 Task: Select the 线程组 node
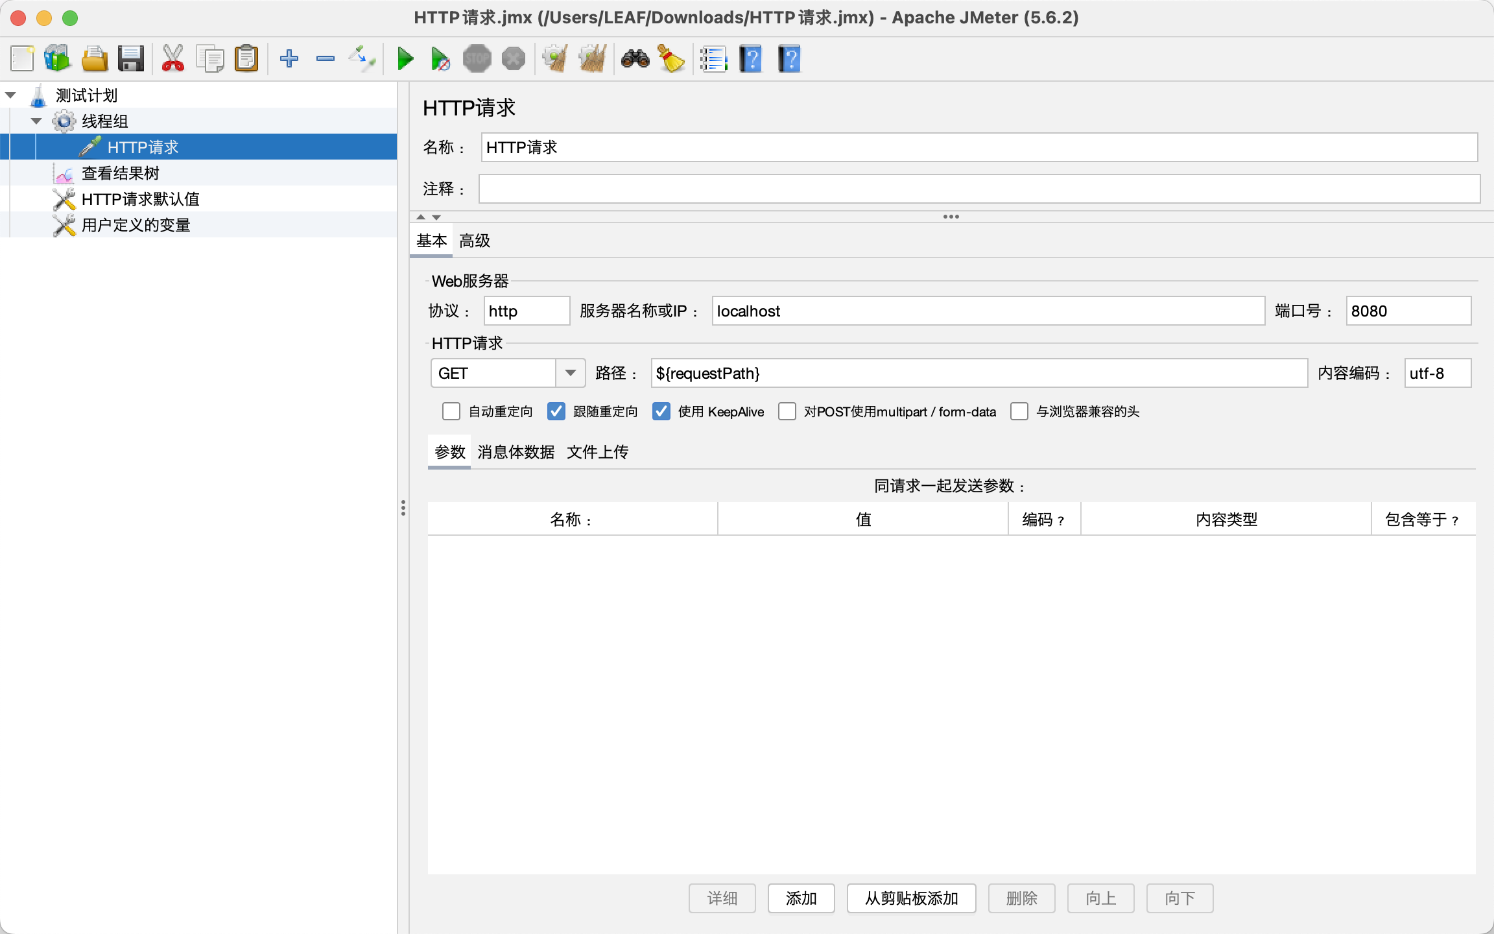(105, 121)
